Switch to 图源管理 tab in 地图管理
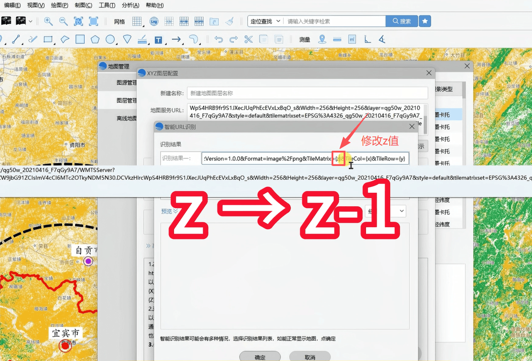 (127, 82)
